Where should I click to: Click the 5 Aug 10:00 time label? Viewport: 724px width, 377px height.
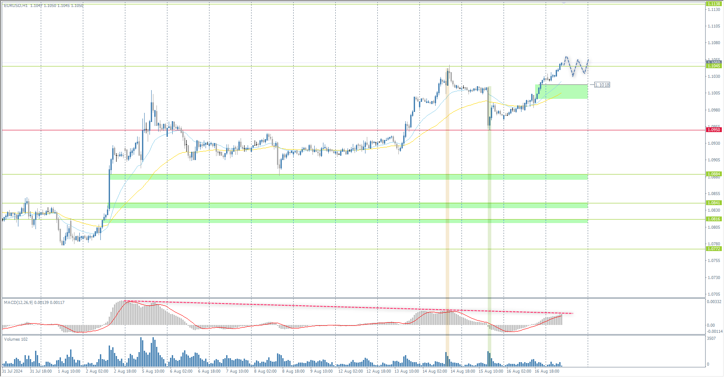pyautogui.click(x=153, y=371)
